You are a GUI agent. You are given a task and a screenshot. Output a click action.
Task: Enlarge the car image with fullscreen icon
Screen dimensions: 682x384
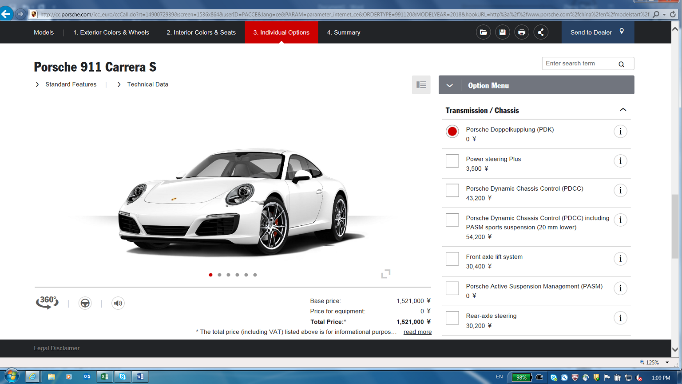(386, 274)
